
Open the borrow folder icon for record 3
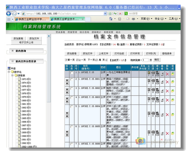[x=173, y=91]
